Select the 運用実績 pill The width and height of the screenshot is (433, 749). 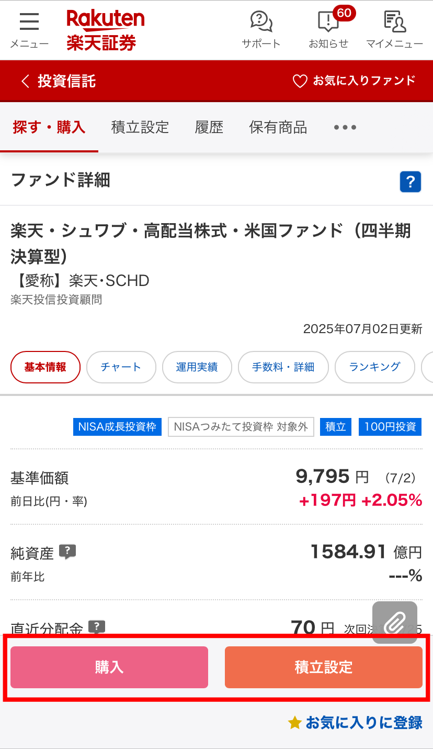click(197, 367)
